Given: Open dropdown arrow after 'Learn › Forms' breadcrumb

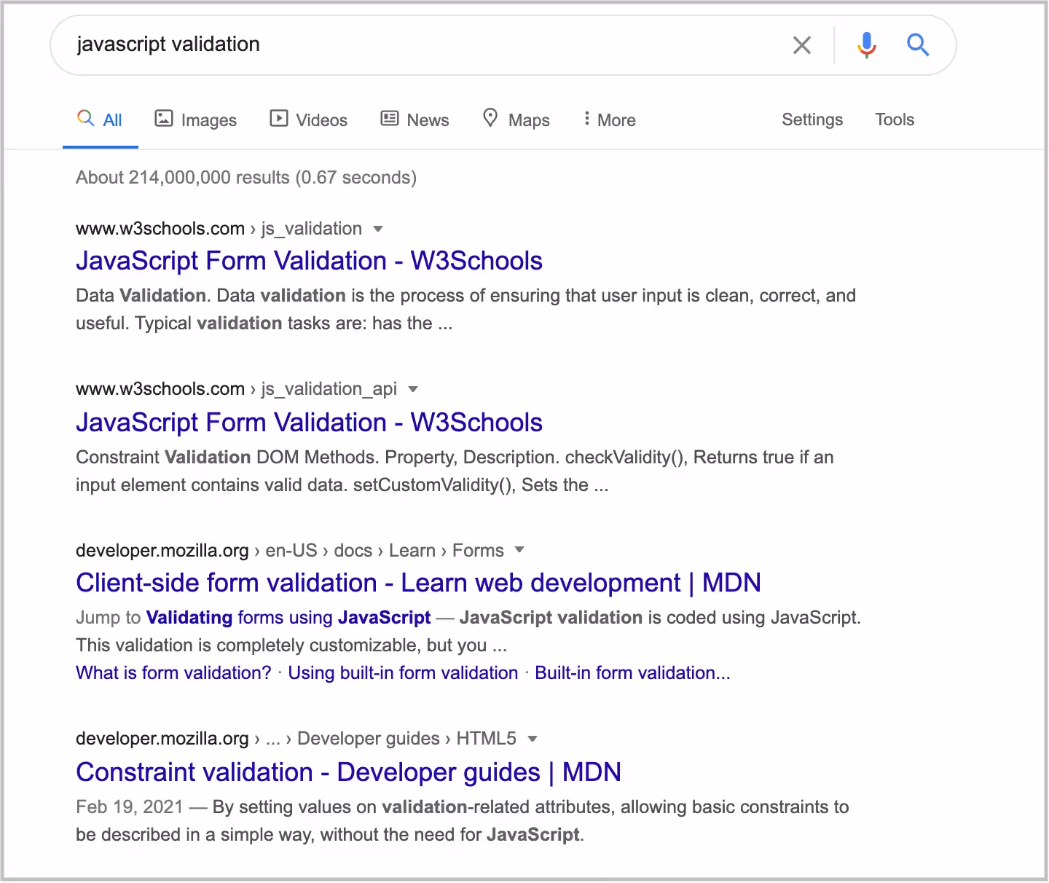Looking at the screenshot, I should (519, 550).
